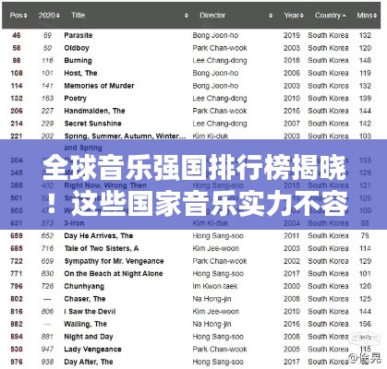Click Bong Joon-ho in Parasite row

pos(215,35)
